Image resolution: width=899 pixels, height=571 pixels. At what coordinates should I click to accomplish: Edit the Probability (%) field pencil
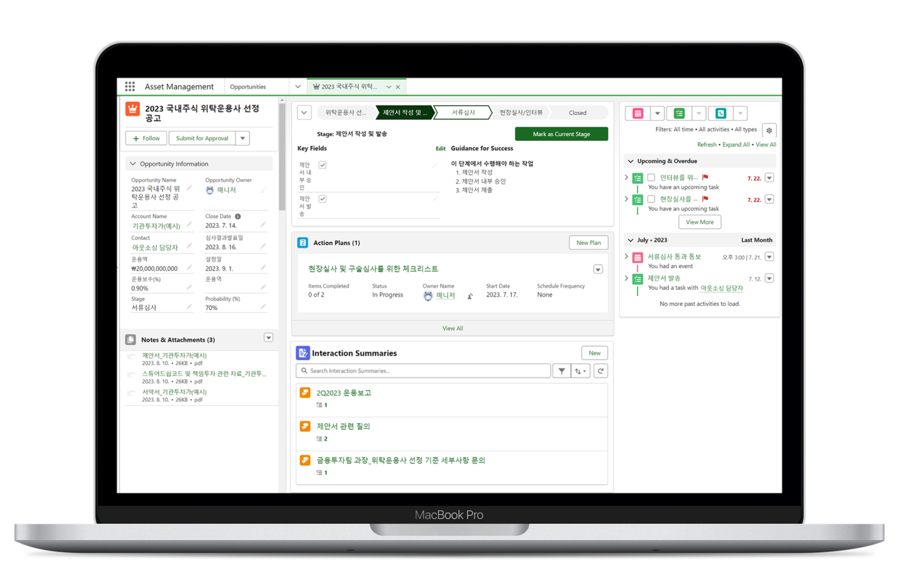click(x=263, y=307)
